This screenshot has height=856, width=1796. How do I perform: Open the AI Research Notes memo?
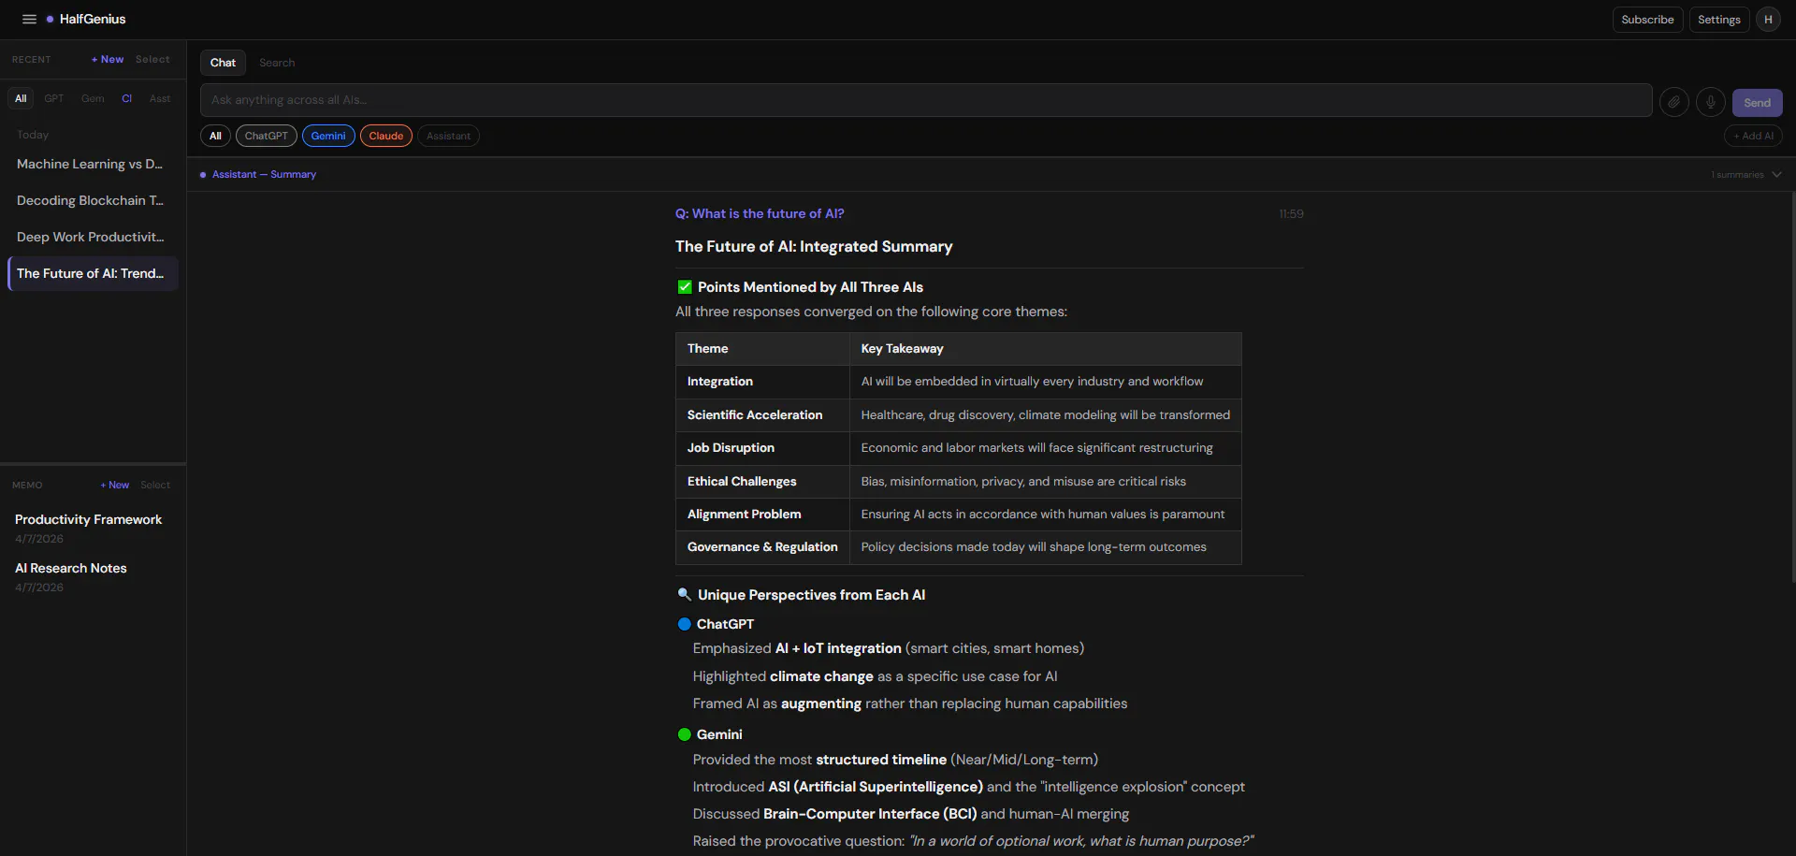93,576
